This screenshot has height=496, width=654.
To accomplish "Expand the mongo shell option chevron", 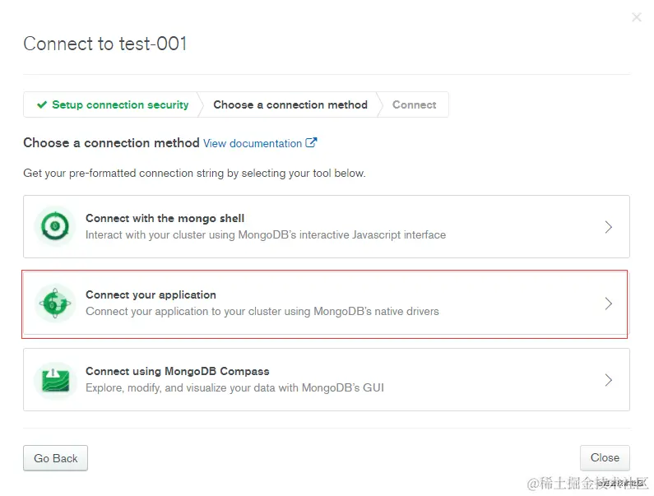I will point(609,227).
